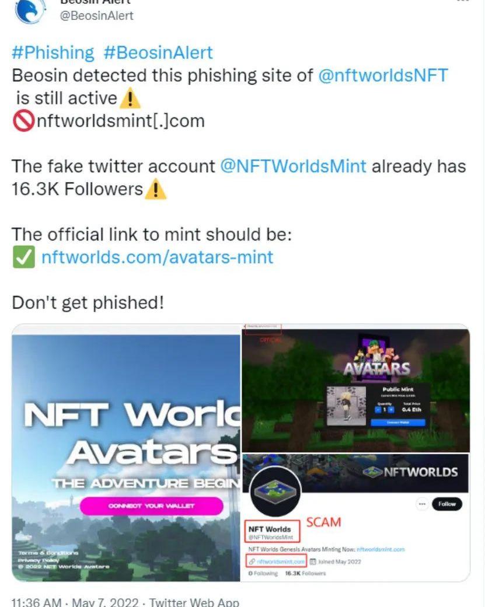Screen dimensions: 485x607
Task: Open the Beosin Alert profile avatar
Action: [28, 10]
